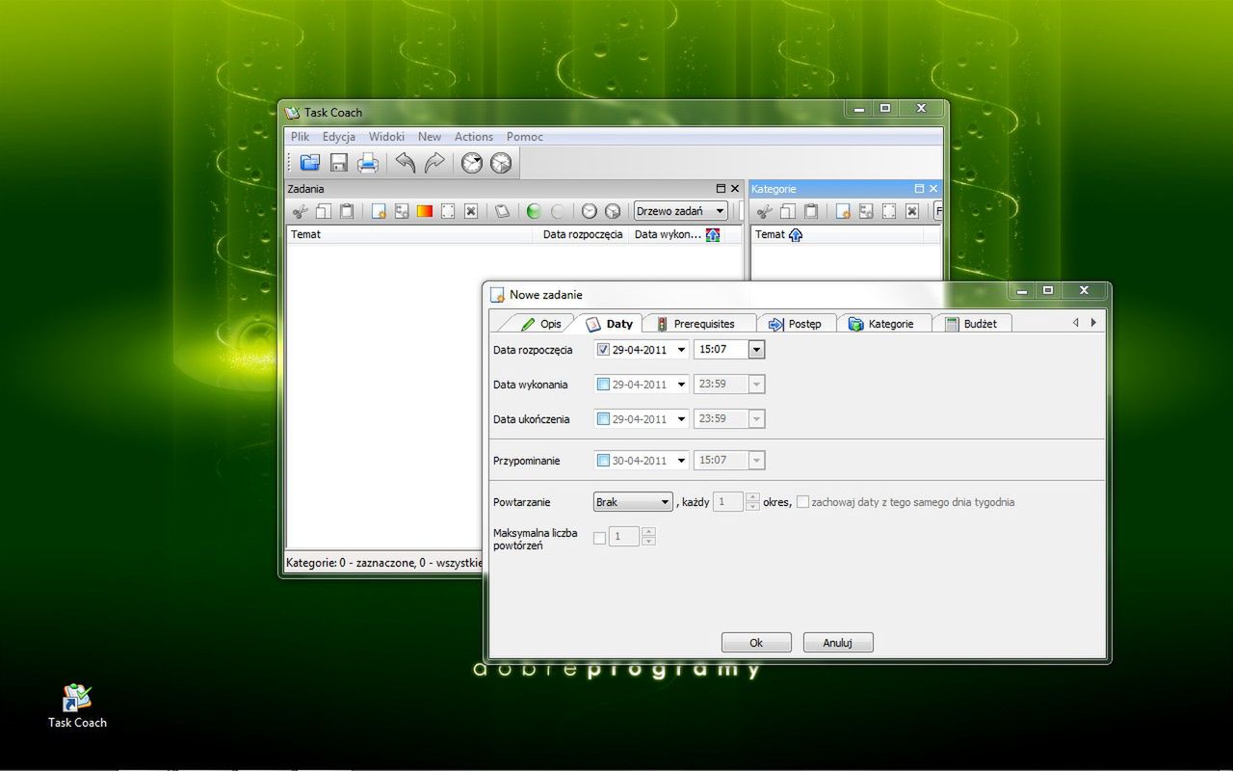The width and height of the screenshot is (1233, 771).
Task: Redo the last undone action
Action: tap(434, 163)
